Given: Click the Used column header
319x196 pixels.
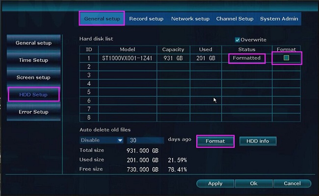Looking at the screenshot, I should (206, 49).
